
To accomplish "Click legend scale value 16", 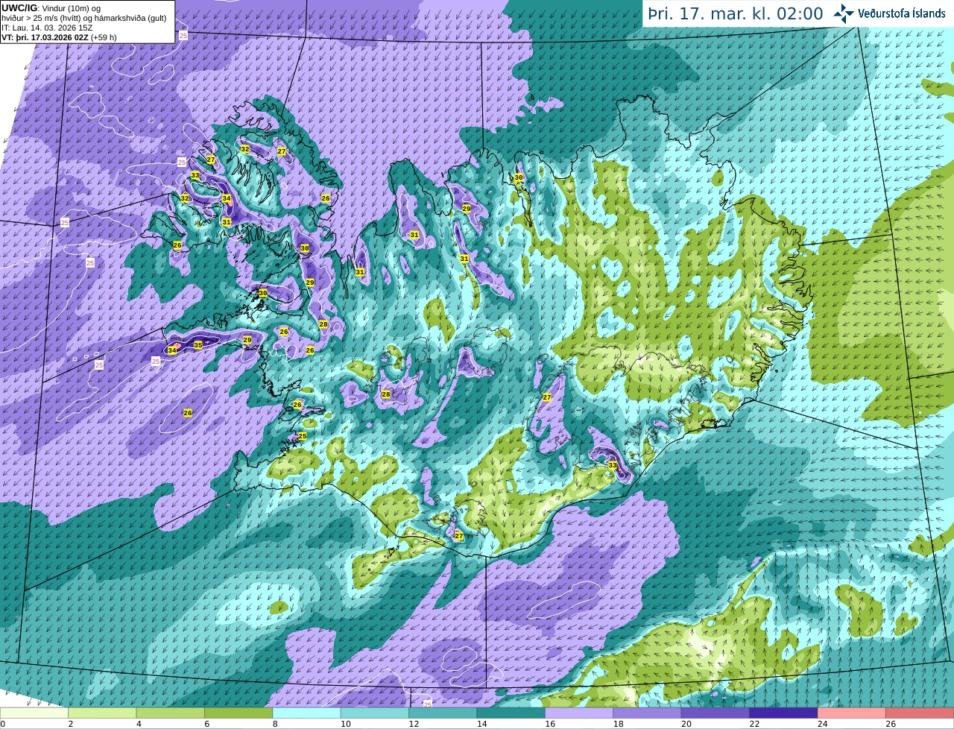I will coord(550,724).
